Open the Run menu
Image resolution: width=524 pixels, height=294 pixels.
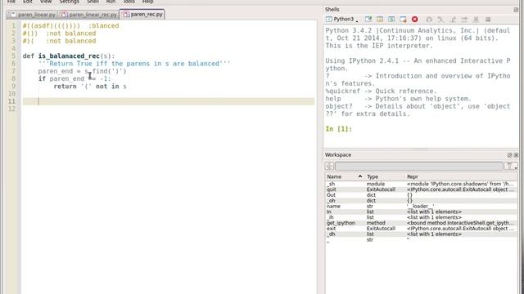(x=111, y=2)
